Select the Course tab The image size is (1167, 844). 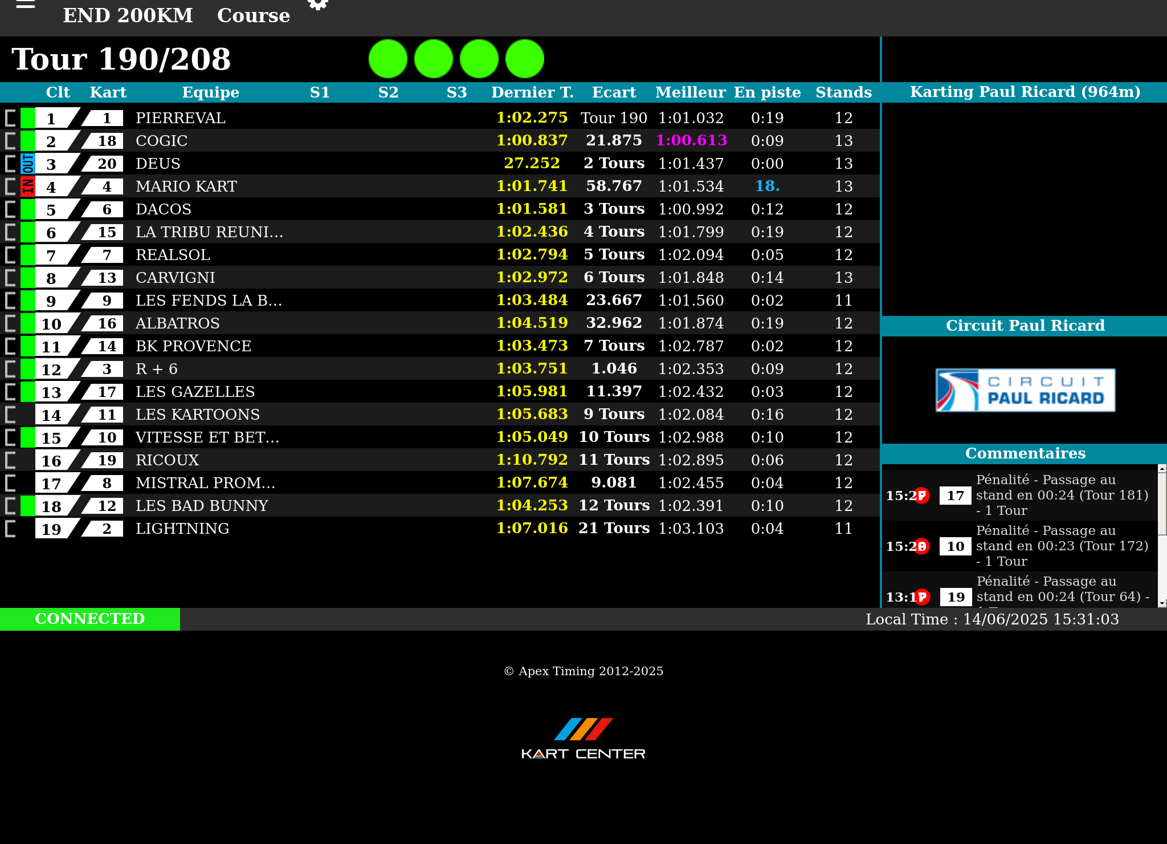(254, 15)
